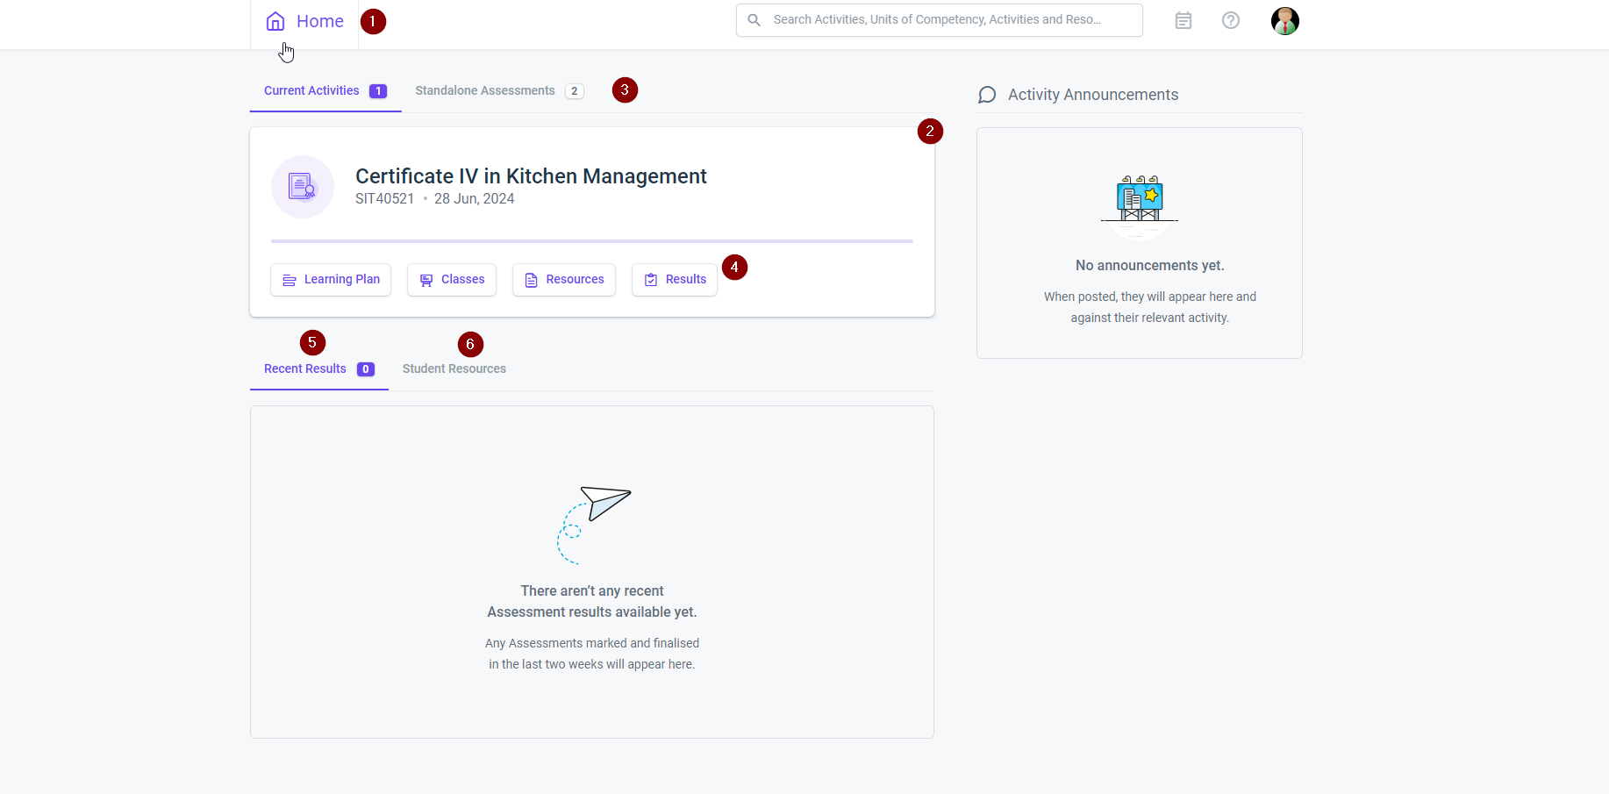Click the Activity Announcements speech bubble icon
Screen dimensions: 1609x794
tap(987, 95)
